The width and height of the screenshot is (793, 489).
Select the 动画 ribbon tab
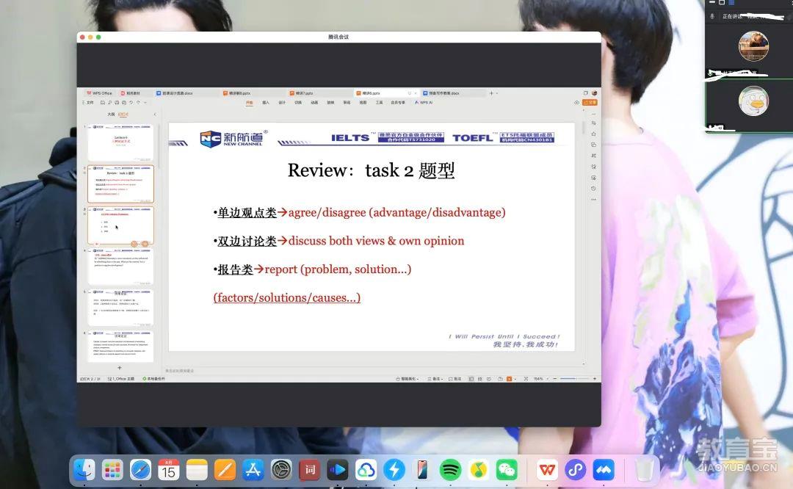[314, 102]
